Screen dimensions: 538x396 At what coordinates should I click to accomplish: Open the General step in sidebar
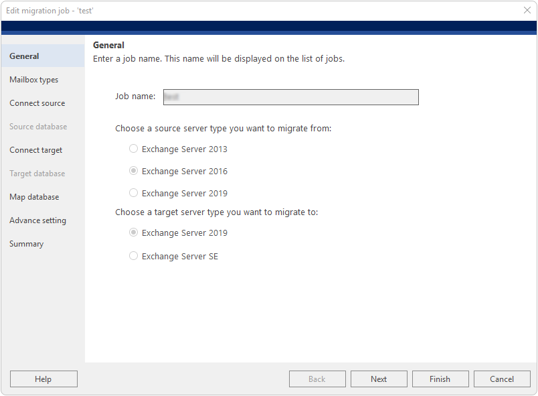click(43, 56)
